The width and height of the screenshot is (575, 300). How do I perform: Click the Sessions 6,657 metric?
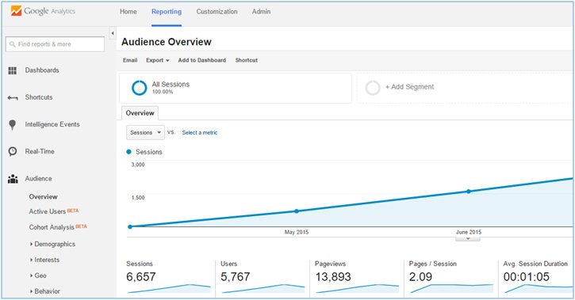pos(141,277)
